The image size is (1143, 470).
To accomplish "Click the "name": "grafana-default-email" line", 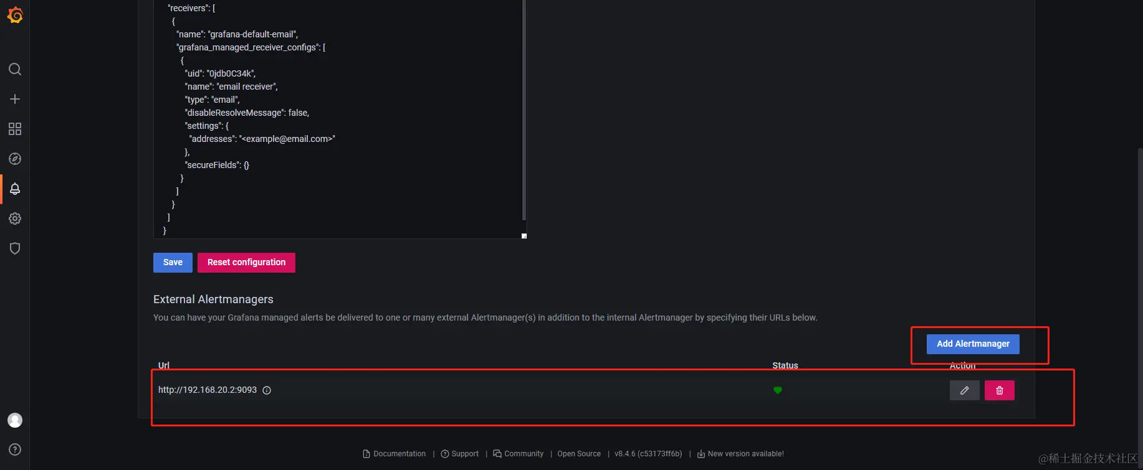I will click(237, 34).
